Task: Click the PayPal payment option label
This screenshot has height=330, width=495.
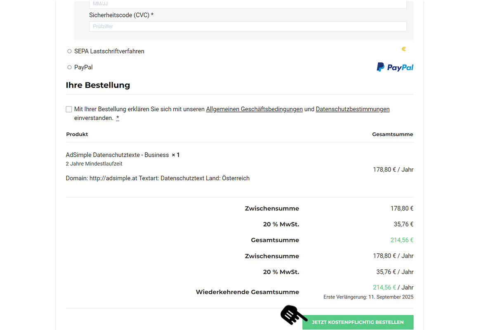Action: [x=83, y=67]
